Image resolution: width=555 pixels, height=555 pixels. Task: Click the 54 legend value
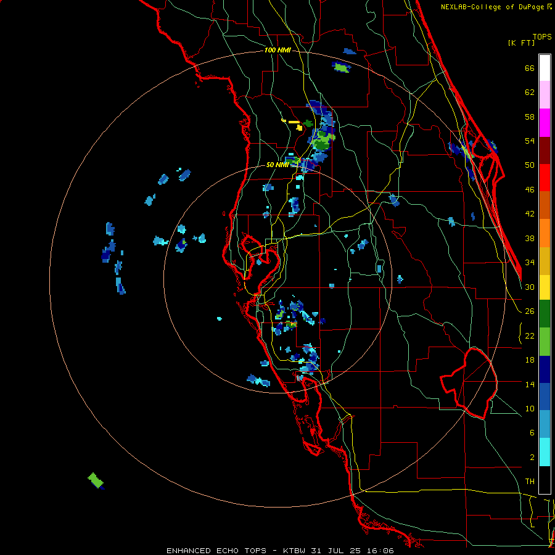530,141
